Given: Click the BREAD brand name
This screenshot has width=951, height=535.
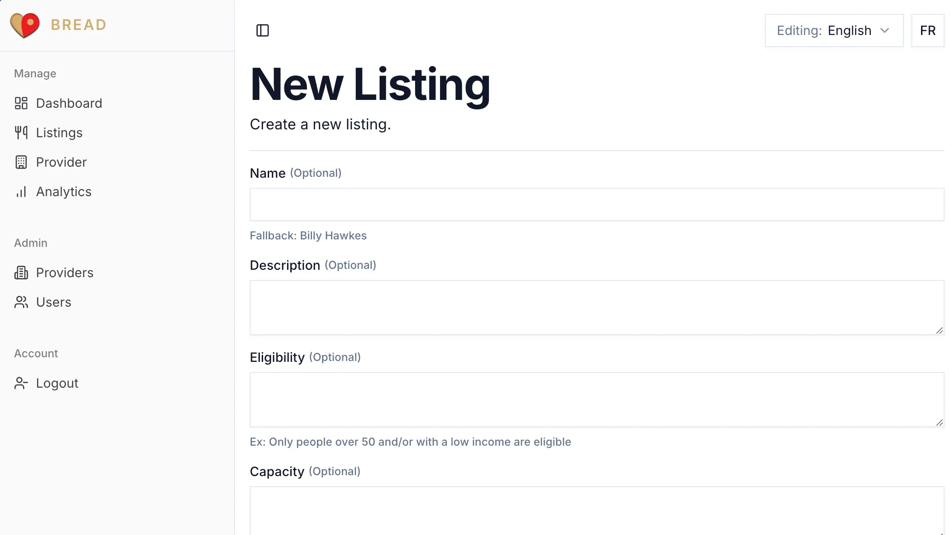Looking at the screenshot, I should [79, 25].
